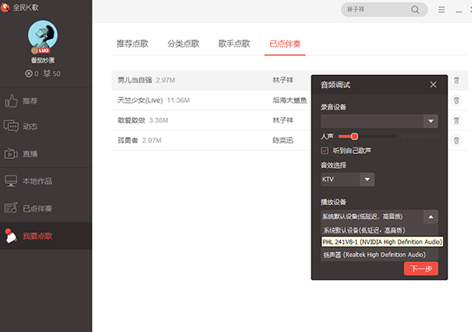The width and height of the screenshot is (472, 332).
Task: Click the 下一步 button
Action: (421, 269)
